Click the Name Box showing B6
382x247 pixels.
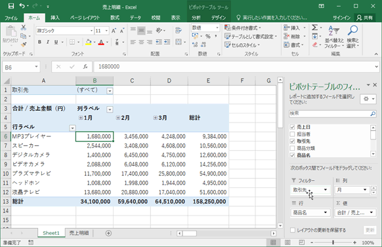(21, 67)
